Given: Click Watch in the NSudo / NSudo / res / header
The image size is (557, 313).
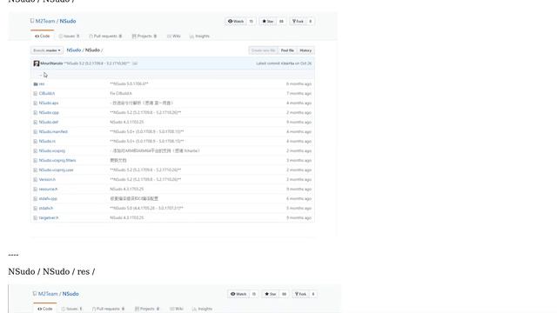Looking at the screenshot, I should (238, 294).
